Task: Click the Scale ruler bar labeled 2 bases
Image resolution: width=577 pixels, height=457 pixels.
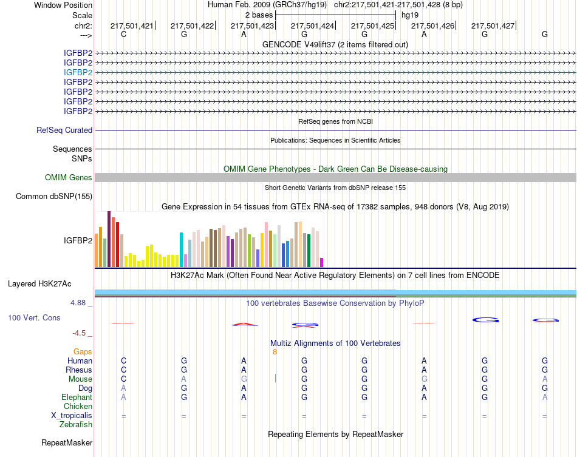Action: (x=336, y=15)
